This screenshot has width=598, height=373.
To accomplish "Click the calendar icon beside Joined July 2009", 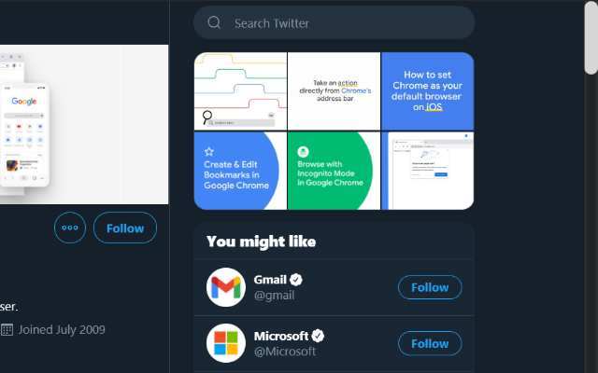I will 7,329.
